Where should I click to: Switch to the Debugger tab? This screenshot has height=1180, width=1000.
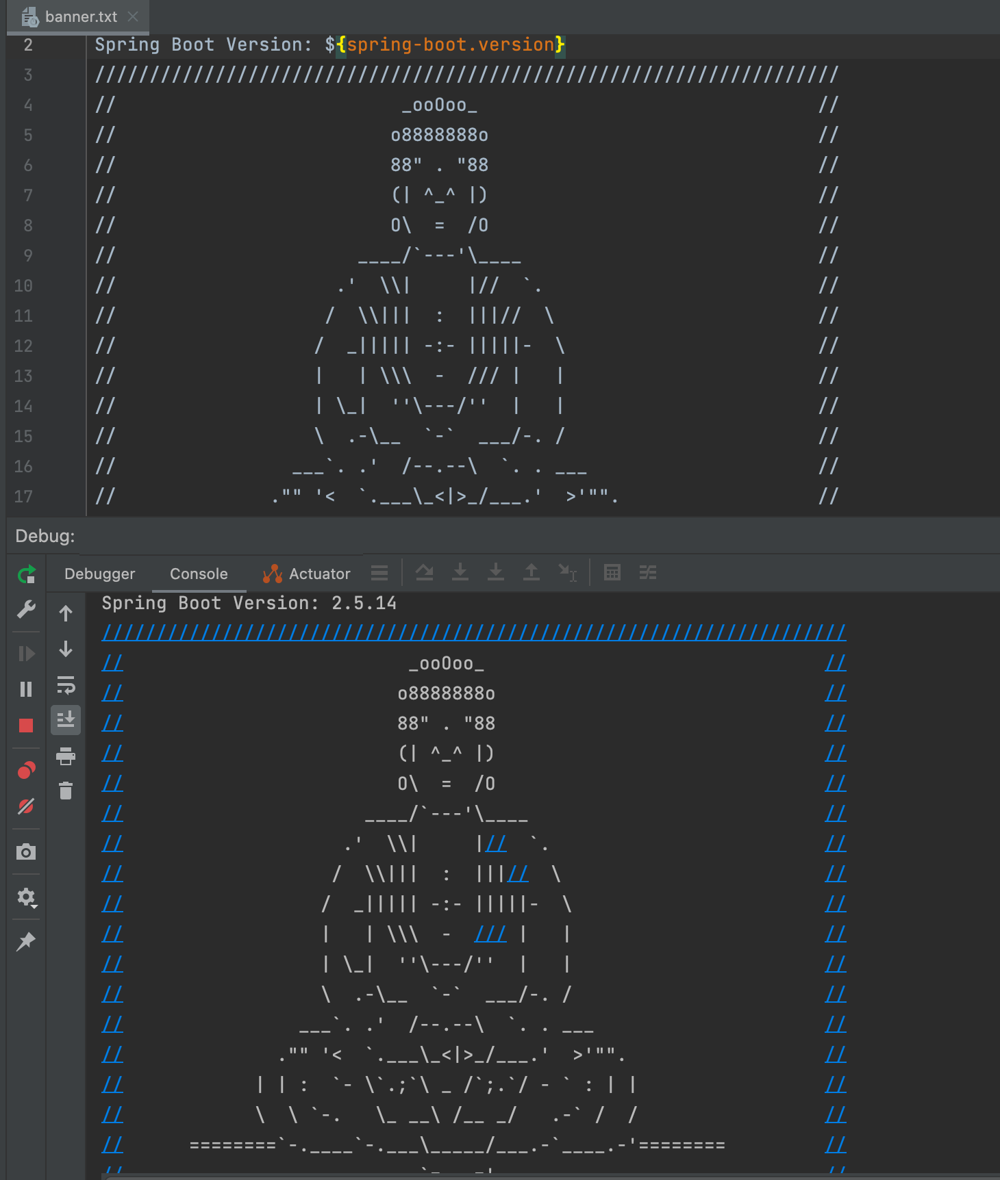(100, 574)
